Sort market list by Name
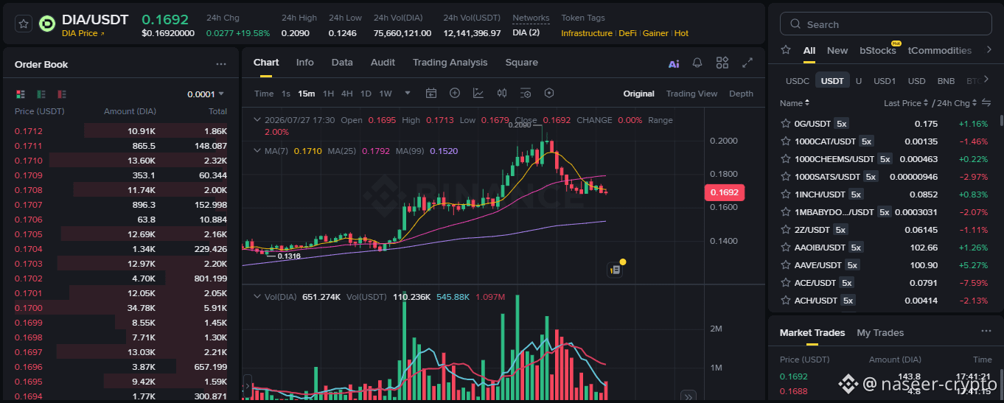The image size is (1004, 403). 795,103
